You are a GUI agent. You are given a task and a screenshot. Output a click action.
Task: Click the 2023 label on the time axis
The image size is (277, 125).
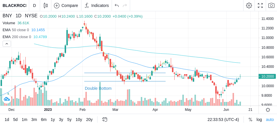point(48,110)
